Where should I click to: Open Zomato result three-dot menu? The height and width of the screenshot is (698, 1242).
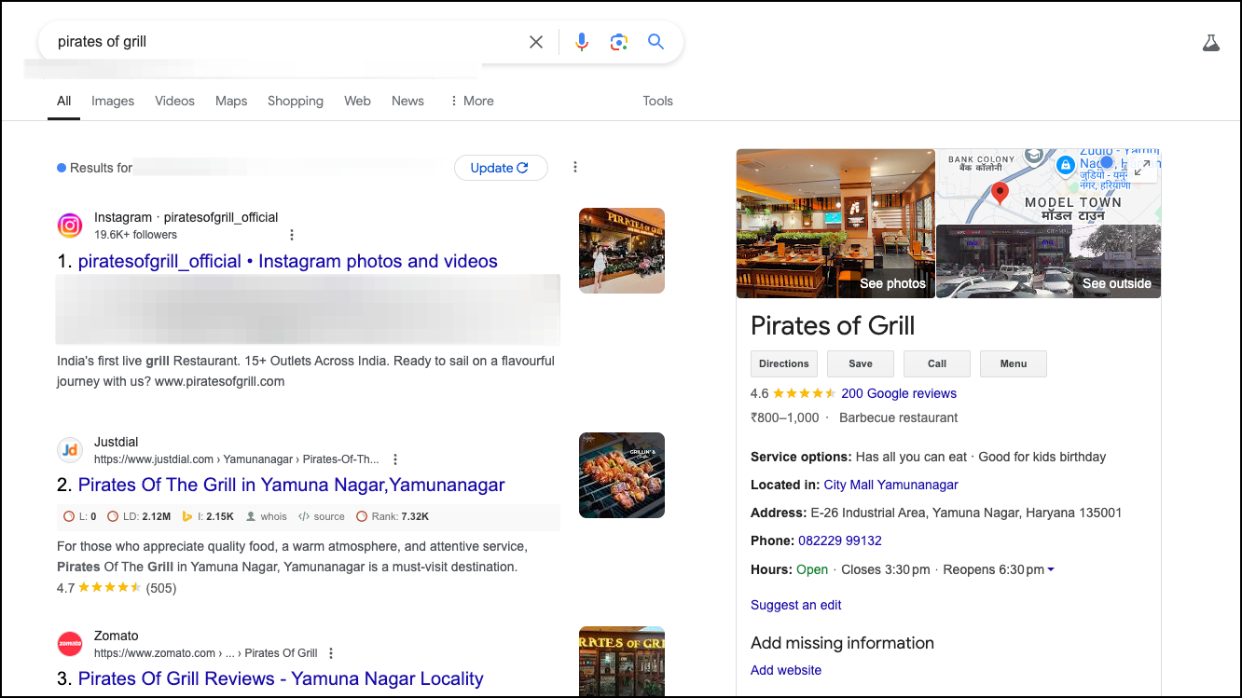coord(331,653)
